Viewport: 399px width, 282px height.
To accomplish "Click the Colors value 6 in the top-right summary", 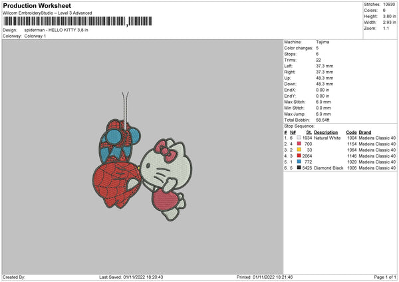I will pyautogui.click(x=384, y=11).
